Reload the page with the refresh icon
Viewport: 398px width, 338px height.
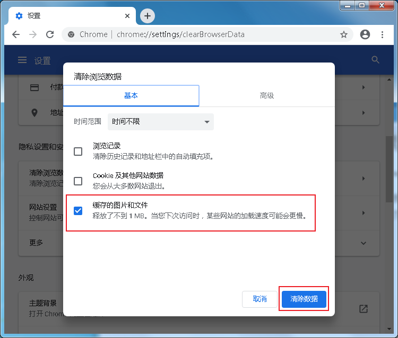[50, 34]
